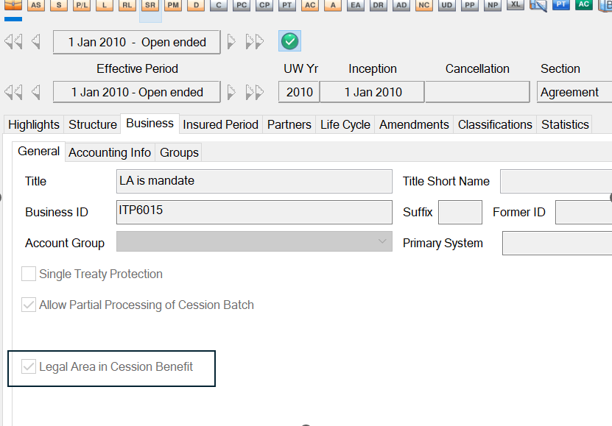Click the blue PT toolbar icon

(x=561, y=5)
